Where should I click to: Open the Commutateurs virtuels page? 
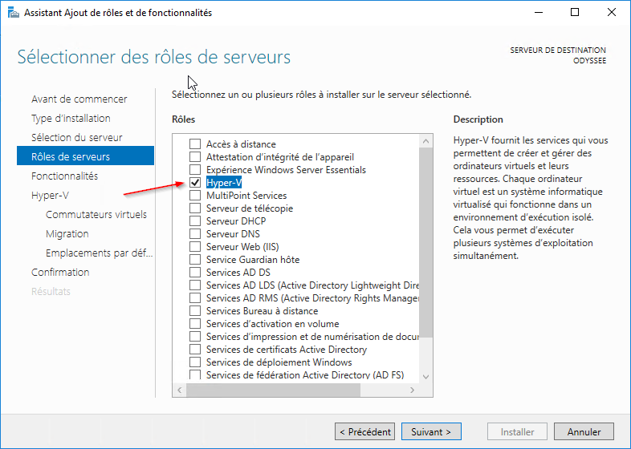tap(96, 214)
